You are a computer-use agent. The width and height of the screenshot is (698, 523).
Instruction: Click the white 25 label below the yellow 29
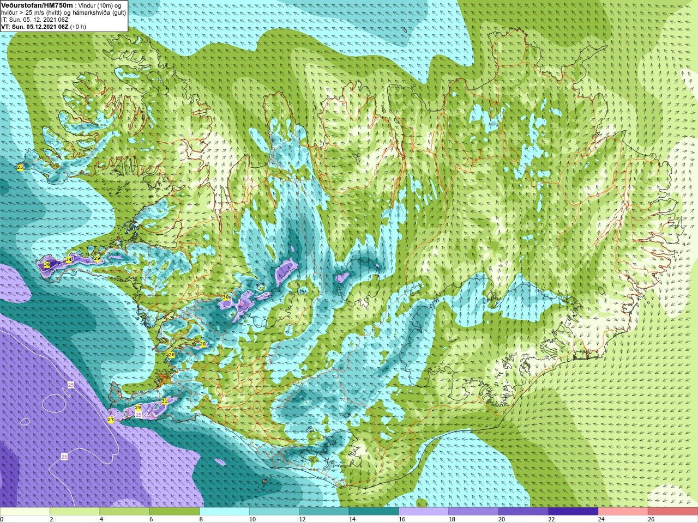pos(139,415)
